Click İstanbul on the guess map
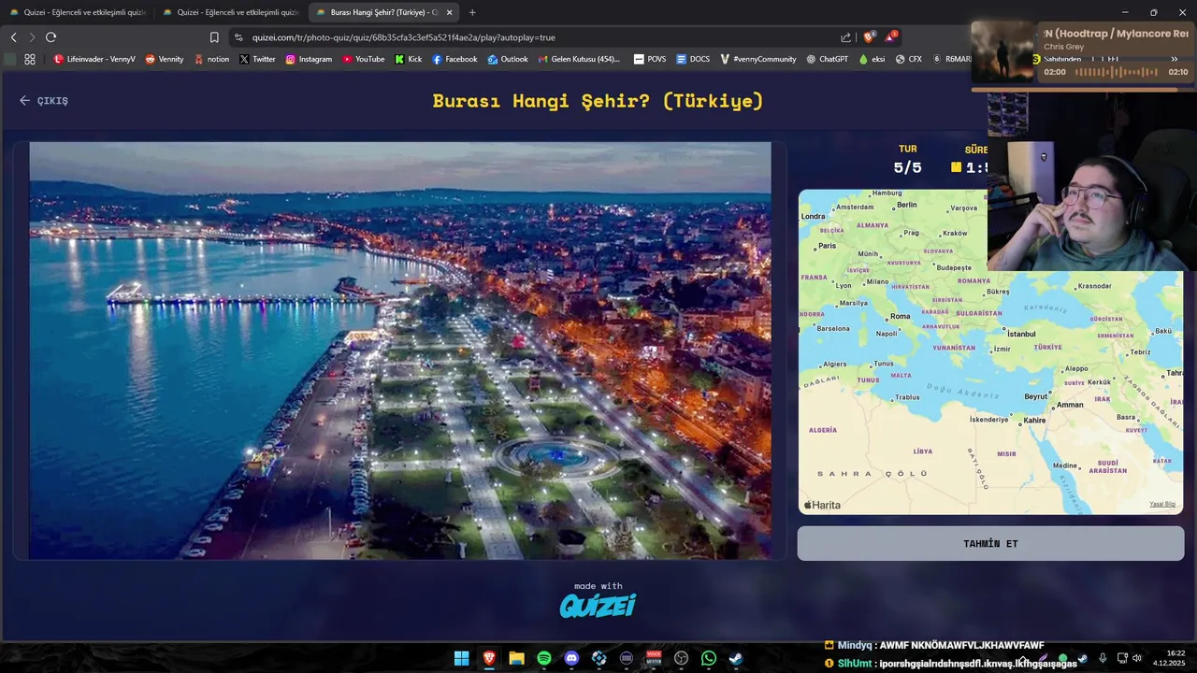1197x673 pixels. pyautogui.click(x=1020, y=334)
